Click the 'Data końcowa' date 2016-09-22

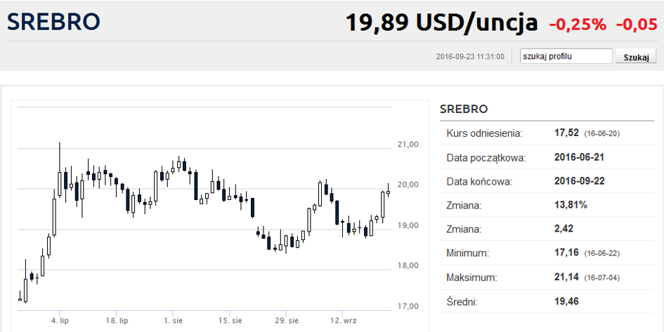(579, 181)
